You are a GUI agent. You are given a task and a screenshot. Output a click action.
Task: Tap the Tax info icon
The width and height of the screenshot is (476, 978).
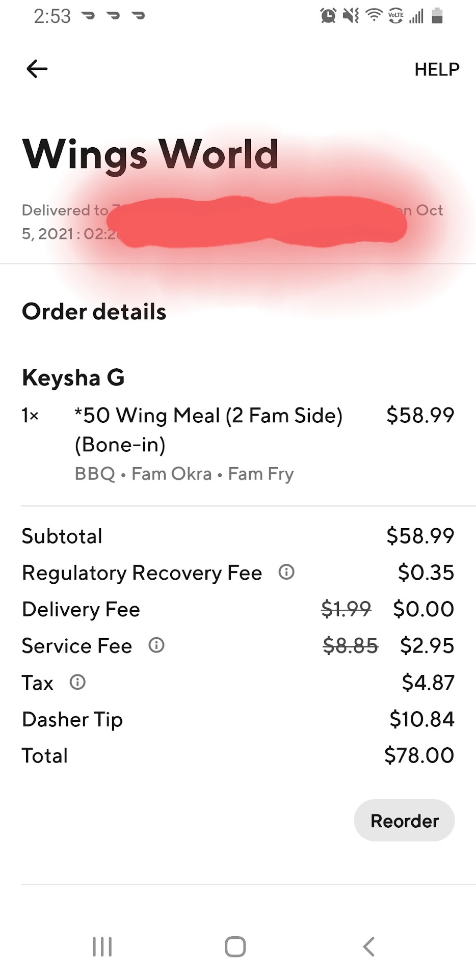coord(77,682)
